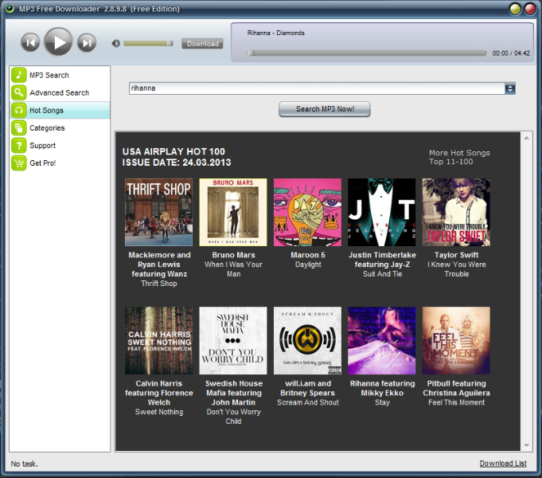Select Taylor Swift album cover
542x478 pixels.
pyautogui.click(x=456, y=212)
